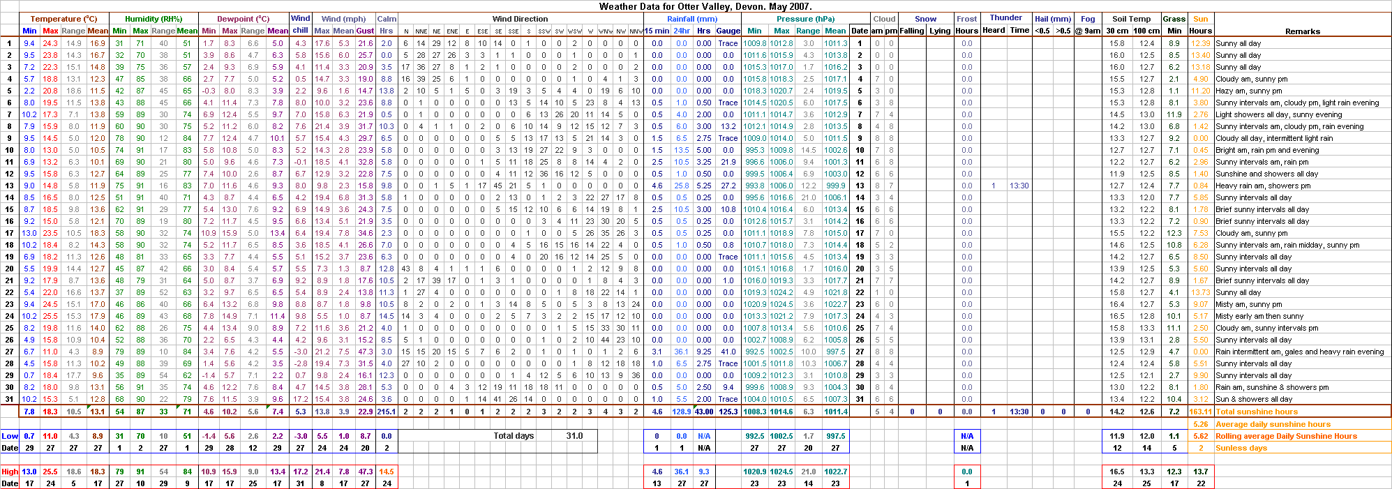Click the '128.9' rainfall 24hr total
The image size is (1392, 489).
[x=681, y=412]
